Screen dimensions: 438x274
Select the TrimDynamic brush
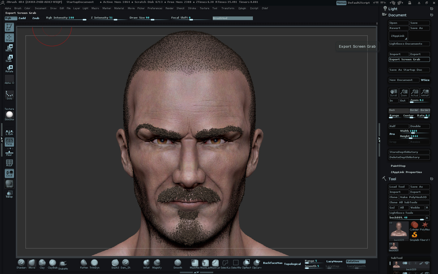pyautogui.click(x=94, y=264)
